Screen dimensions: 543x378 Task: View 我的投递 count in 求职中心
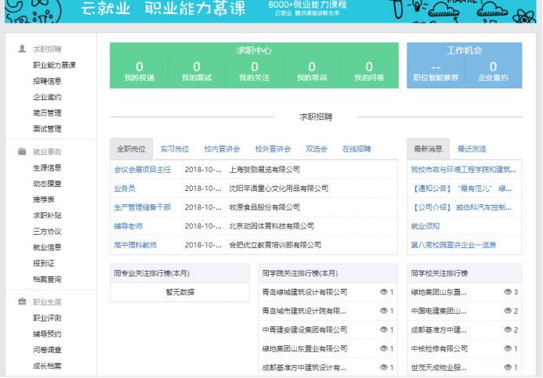pyautogui.click(x=139, y=71)
